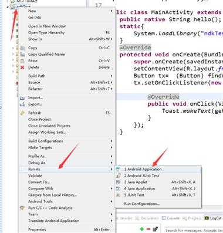Viewport: 223px width, 233px height.
Task: Click line number 17 in editor gutter
Action: point(99,5)
